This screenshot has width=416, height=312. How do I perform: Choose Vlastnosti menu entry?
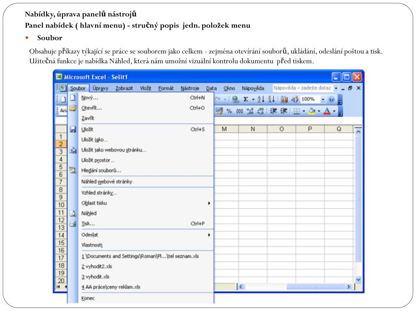pyautogui.click(x=141, y=245)
